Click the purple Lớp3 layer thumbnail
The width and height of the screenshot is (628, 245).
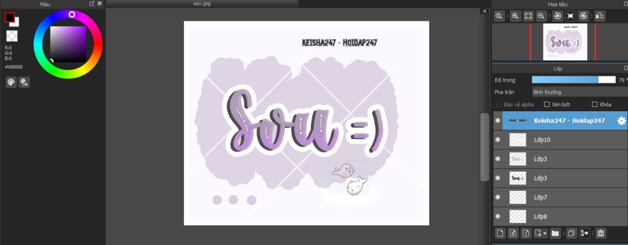518,159
